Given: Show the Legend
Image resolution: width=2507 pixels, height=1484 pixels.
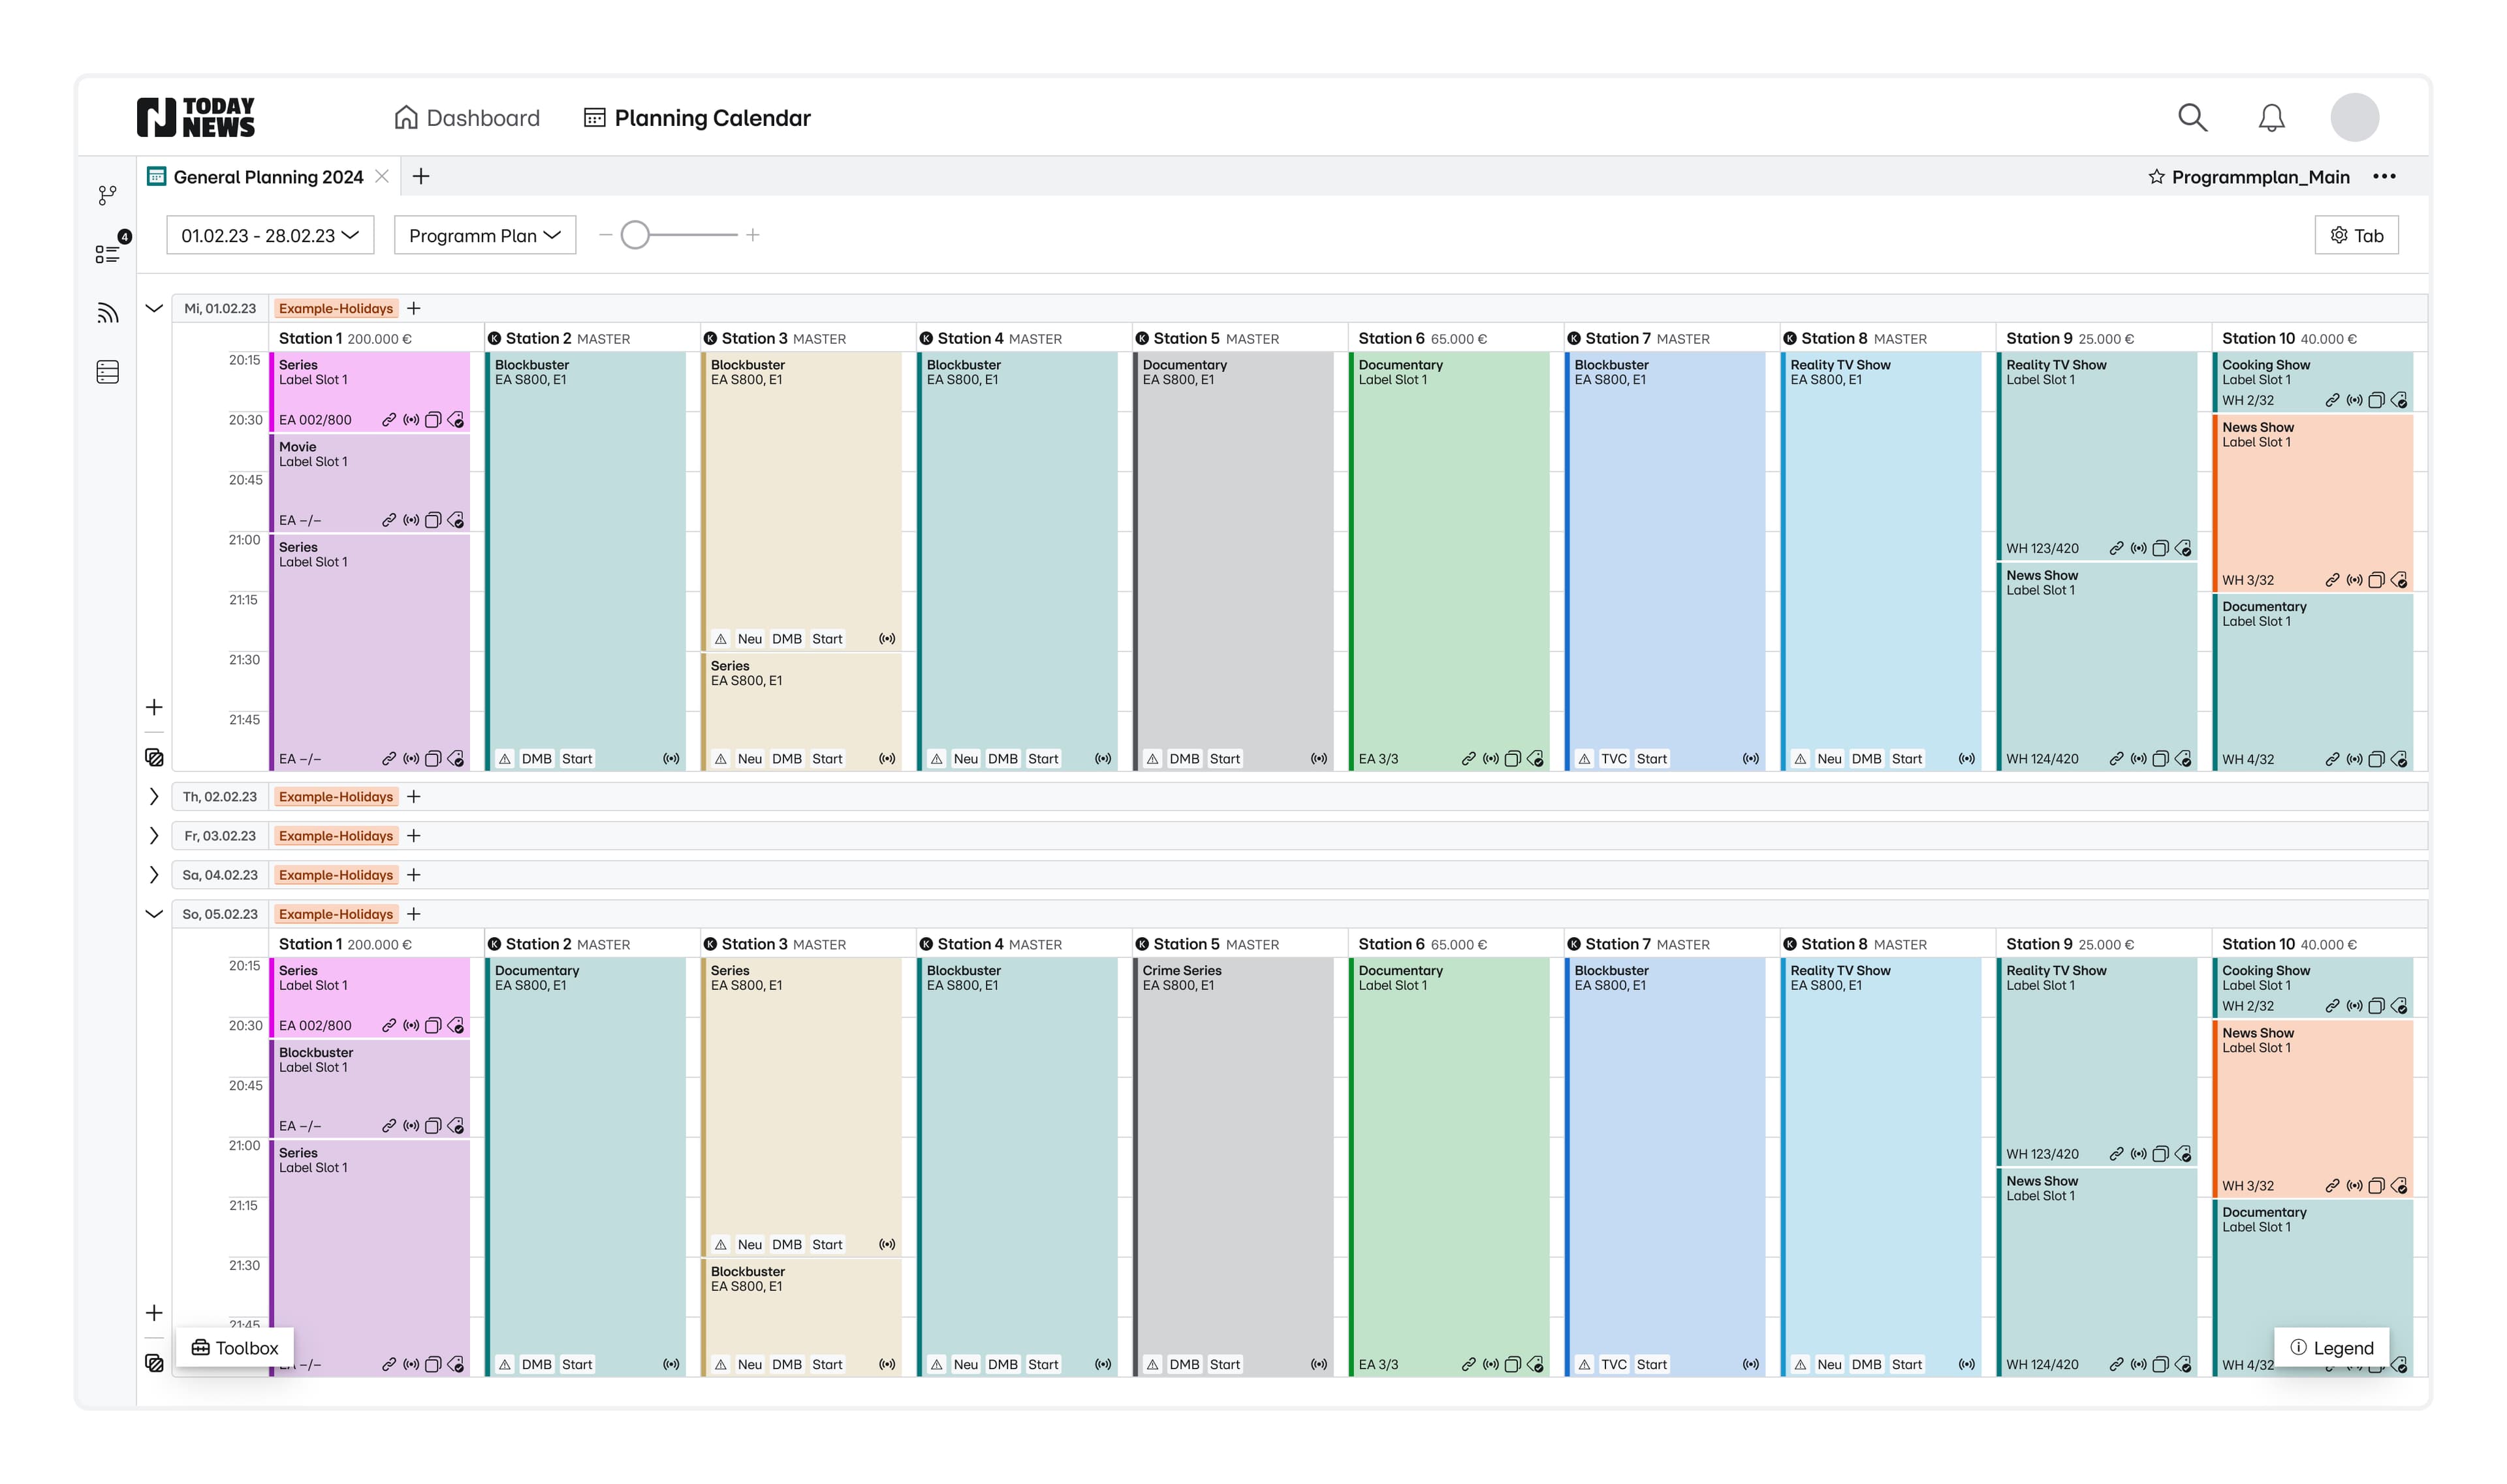Looking at the screenshot, I should 2331,1348.
